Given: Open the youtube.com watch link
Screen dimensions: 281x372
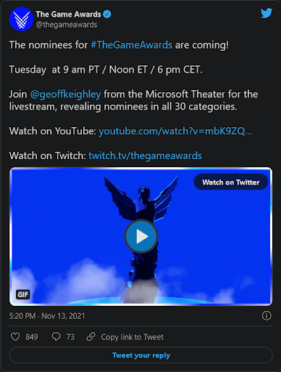Looking at the screenshot, I should tap(175, 131).
